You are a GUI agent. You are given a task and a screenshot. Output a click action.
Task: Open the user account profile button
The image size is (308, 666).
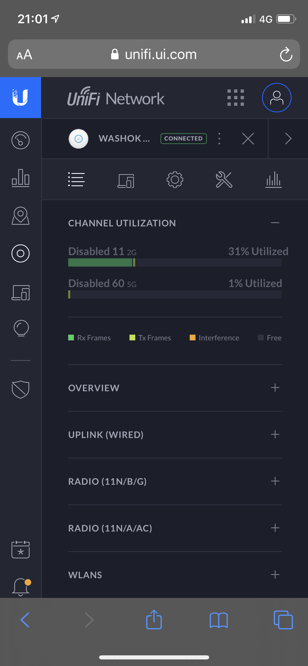point(277,98)
